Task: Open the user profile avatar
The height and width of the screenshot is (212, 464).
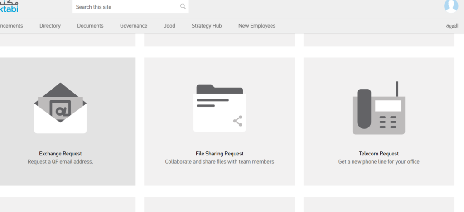Action: 451,5
